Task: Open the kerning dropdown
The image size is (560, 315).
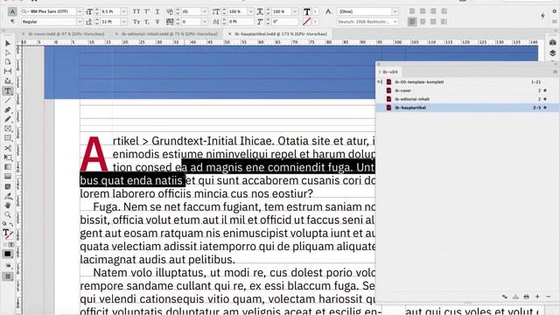Action: (x=204, y=11)
